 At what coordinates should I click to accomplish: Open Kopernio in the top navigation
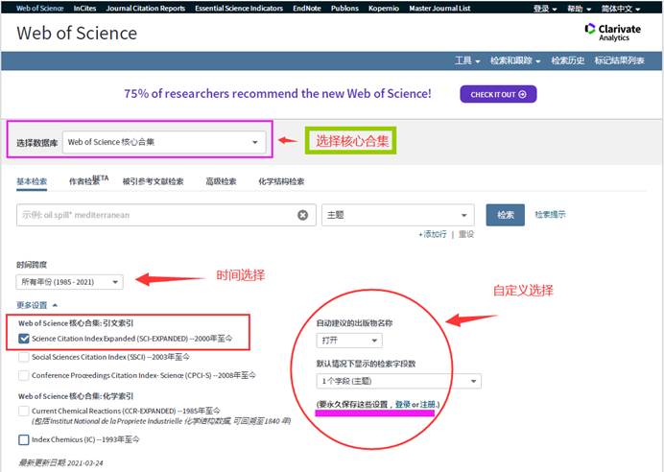[384, 8]
